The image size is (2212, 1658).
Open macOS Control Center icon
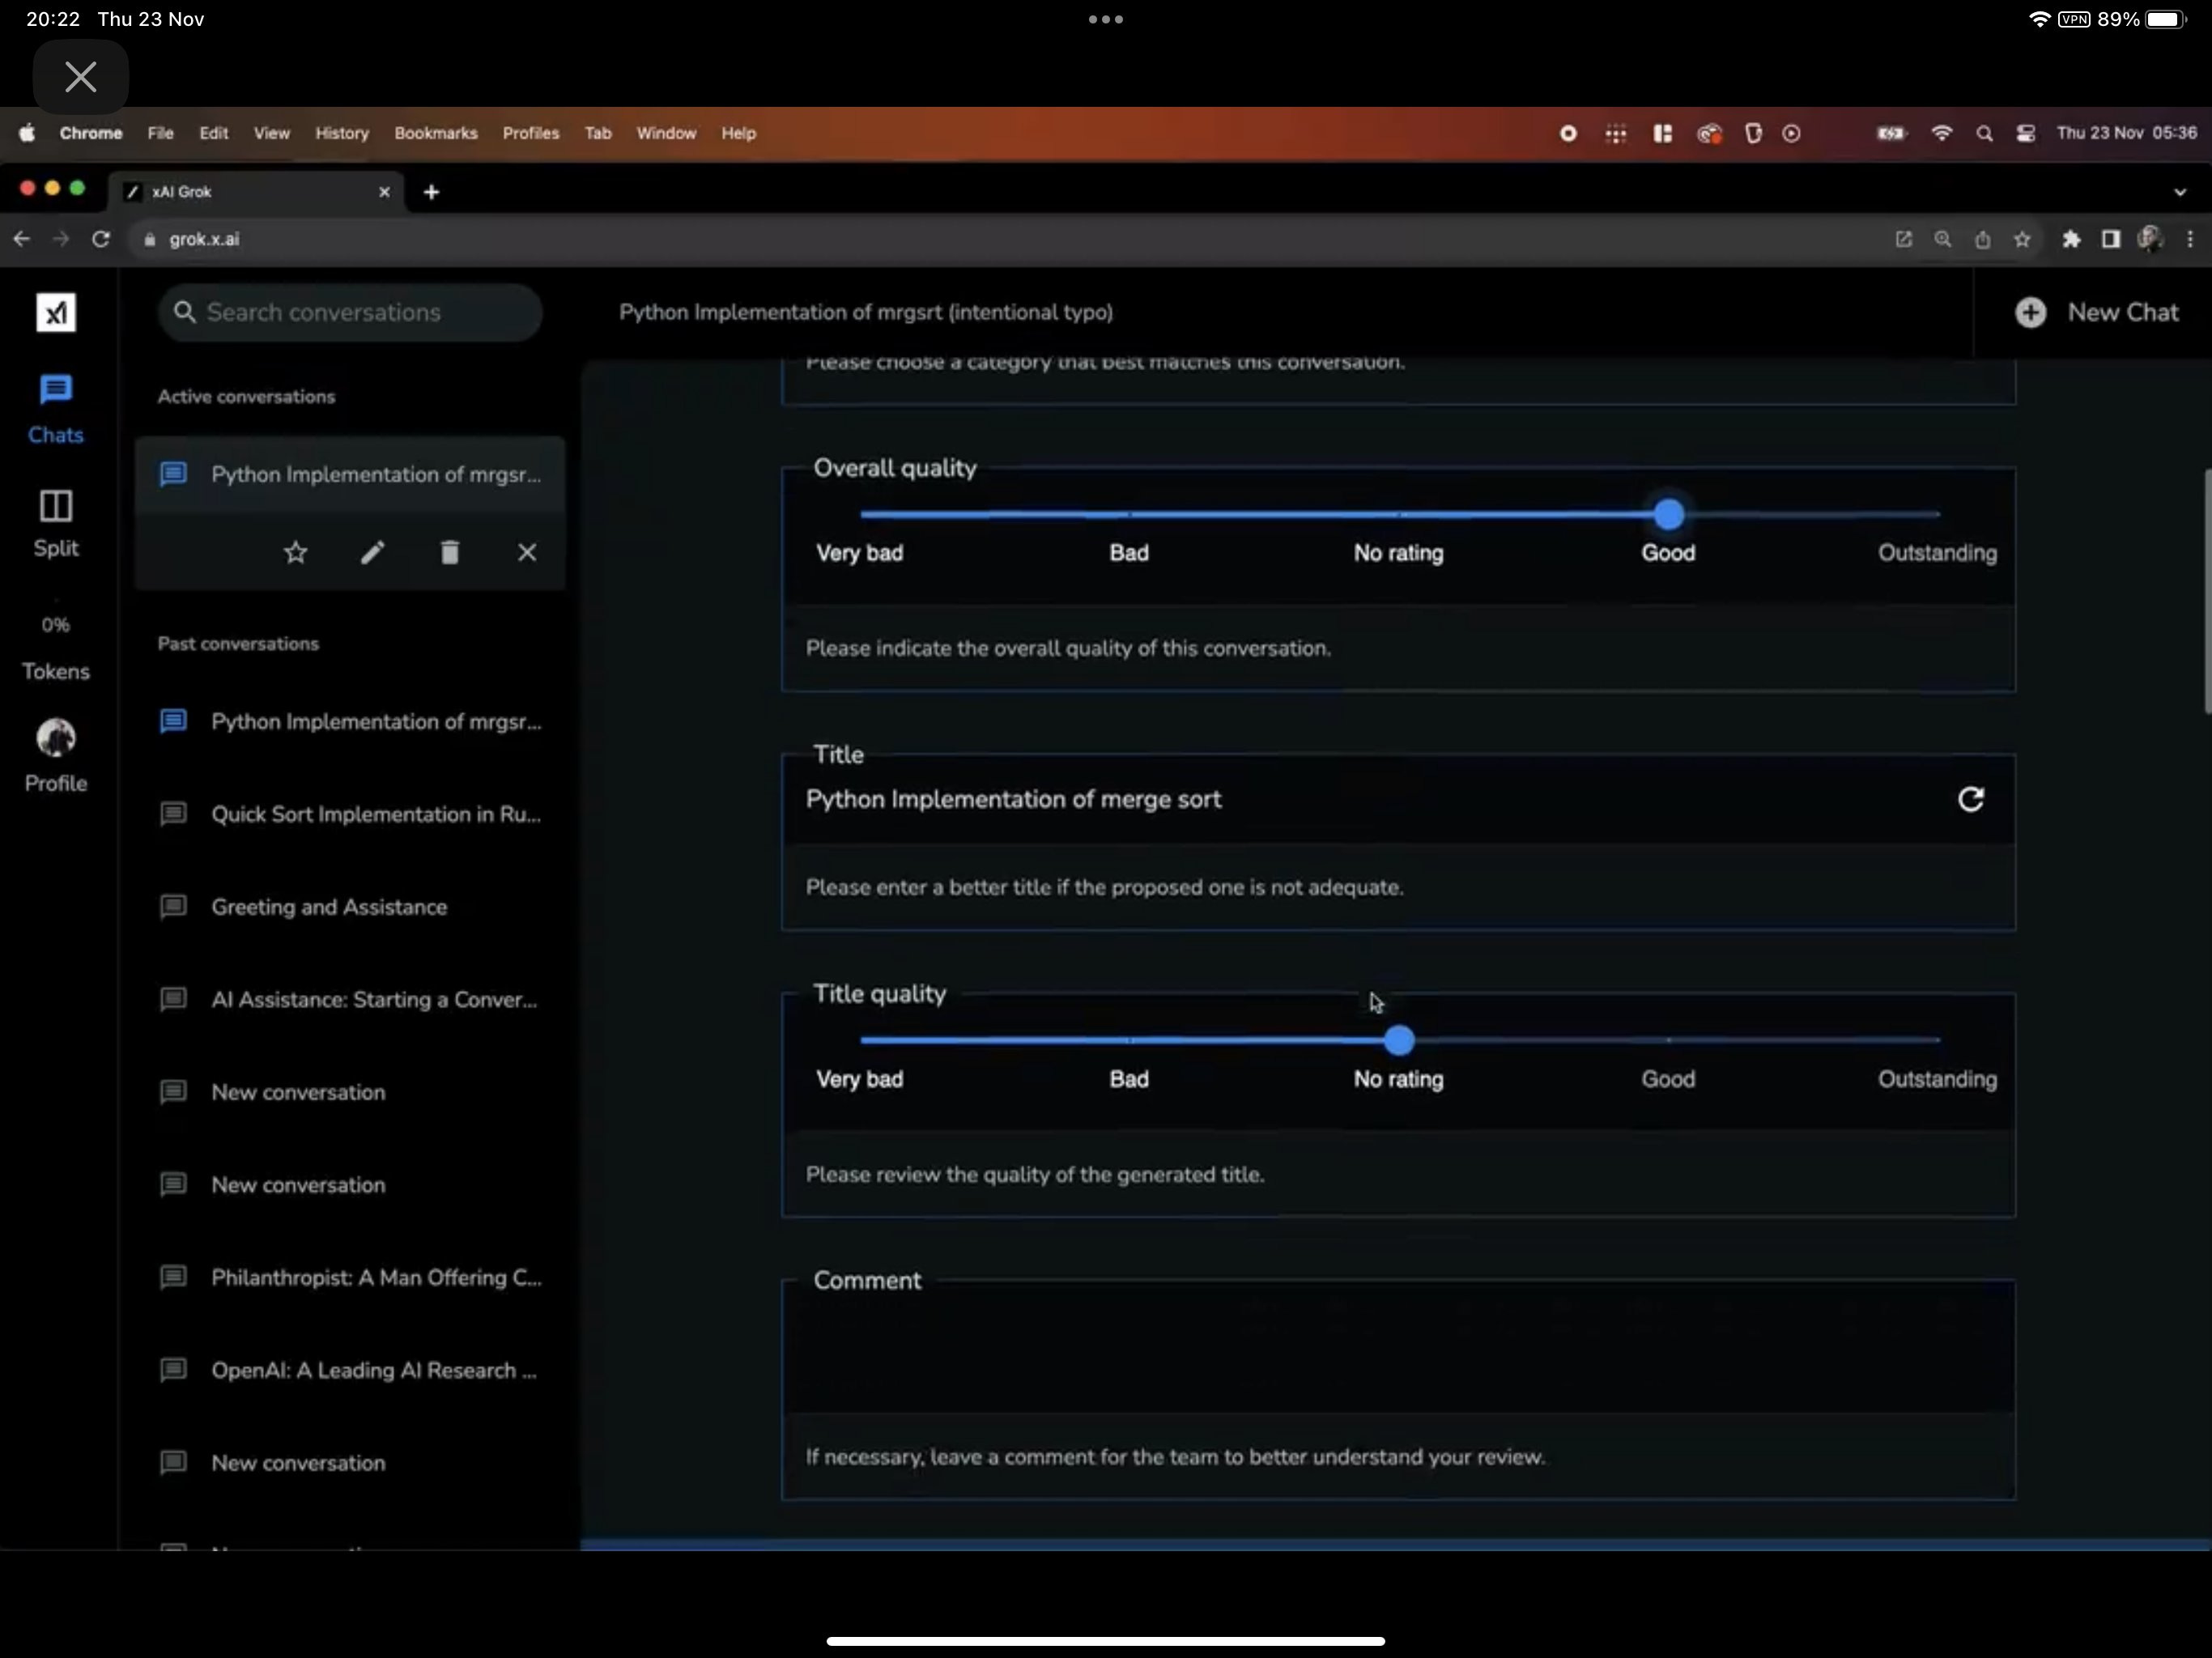click(2025, 134)
